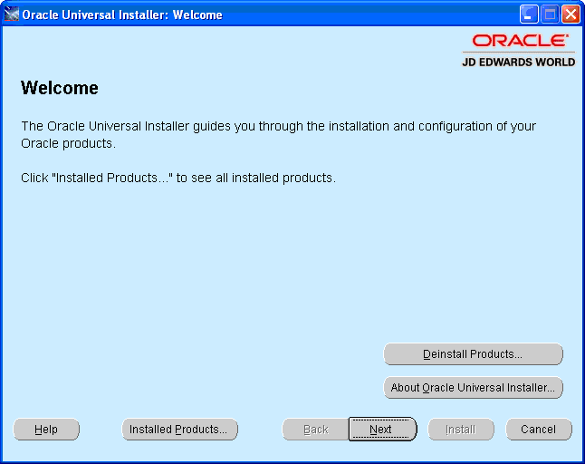
Task: Cancel the installer
Action: pyautogui.click(x=539, y=430)
